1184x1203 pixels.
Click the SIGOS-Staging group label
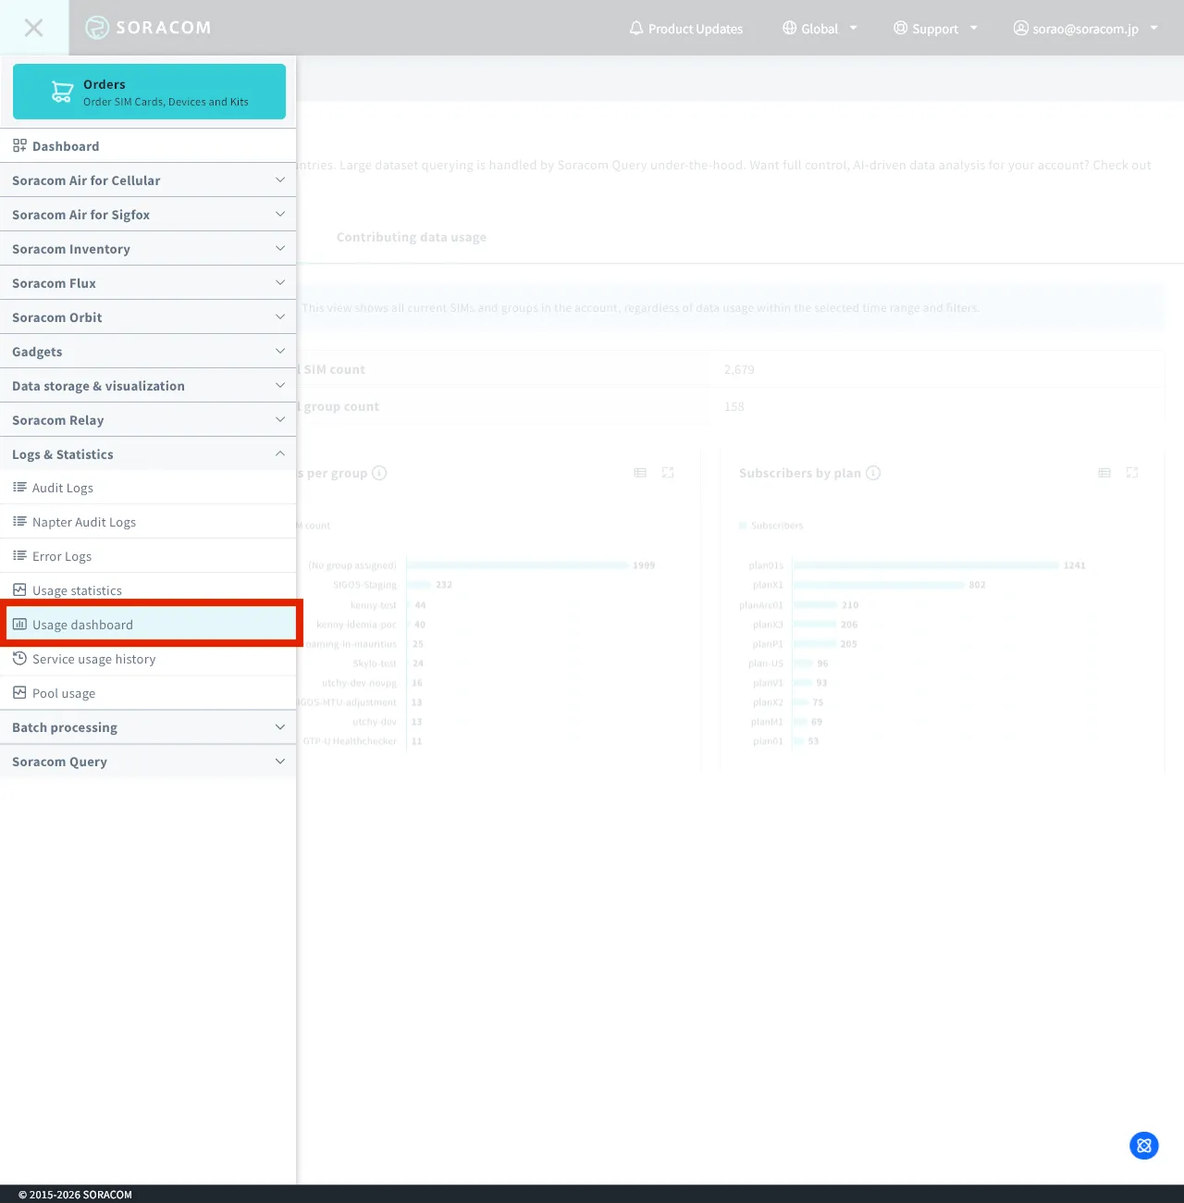tap(365, 585)
